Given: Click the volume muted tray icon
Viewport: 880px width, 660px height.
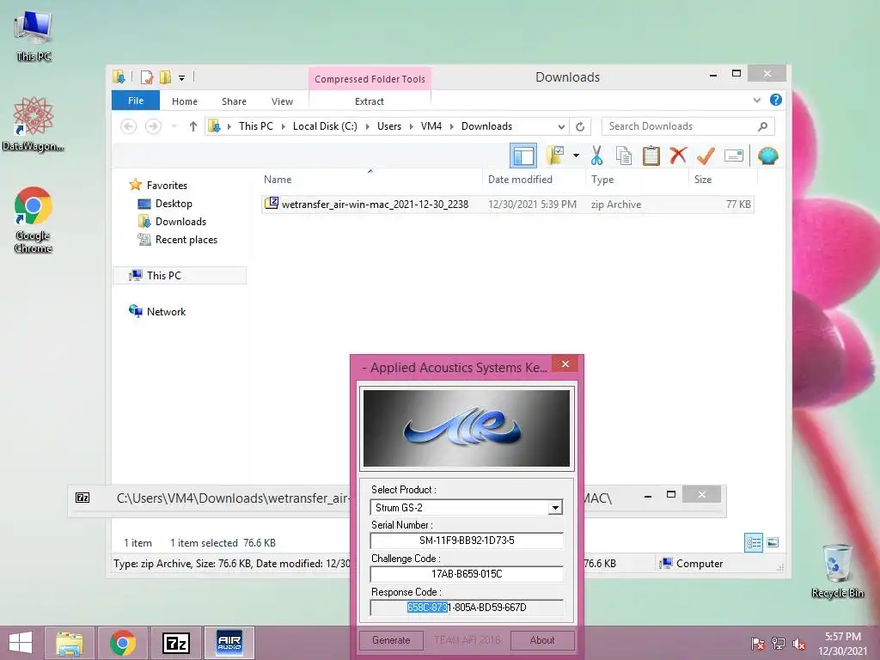Looking at the screenshot, I should [x=799, y=644].
